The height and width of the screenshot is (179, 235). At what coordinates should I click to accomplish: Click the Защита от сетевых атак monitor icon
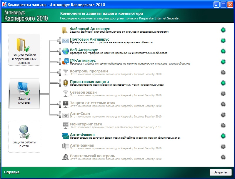(x=66, y=104)
